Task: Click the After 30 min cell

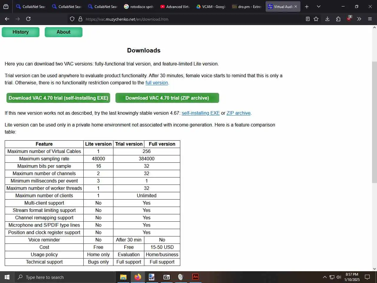Action: [129, 240]
